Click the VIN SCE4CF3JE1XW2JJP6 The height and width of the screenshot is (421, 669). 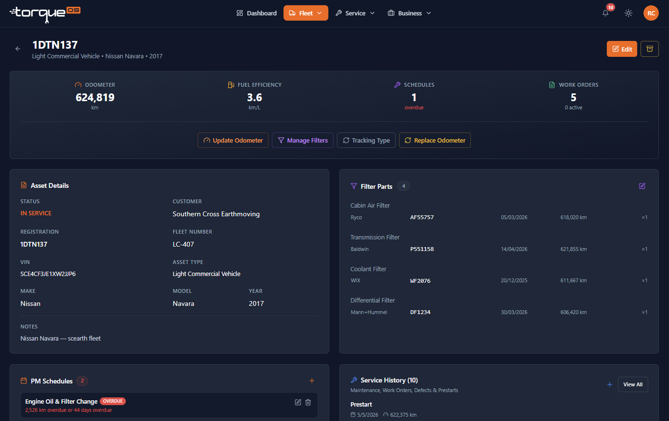(48, 274)
